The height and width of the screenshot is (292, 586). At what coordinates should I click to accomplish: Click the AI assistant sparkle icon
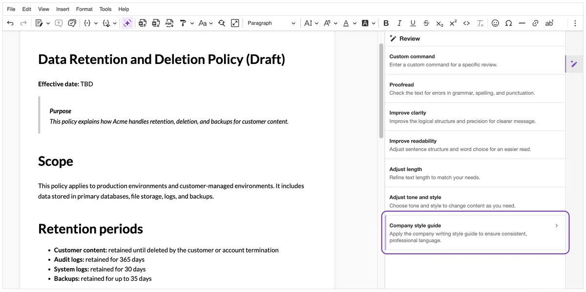pyautogui.click(x=127, y=23)
